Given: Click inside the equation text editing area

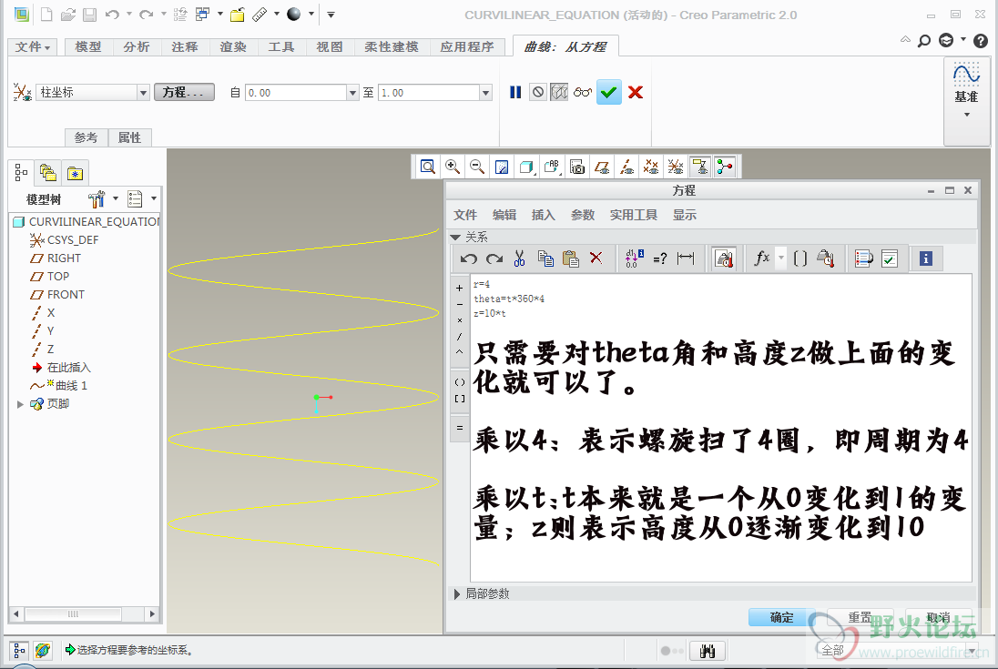Looking at the screenshot, I should (720, 428).
